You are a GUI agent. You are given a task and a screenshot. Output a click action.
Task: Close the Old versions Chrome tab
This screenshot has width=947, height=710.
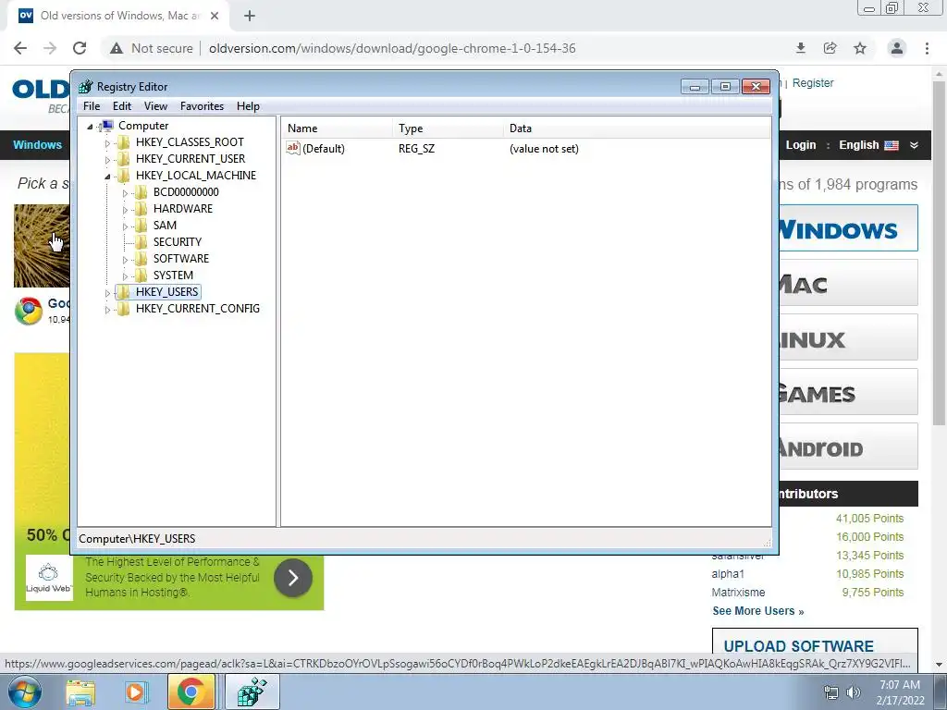[x=215, y=16]
